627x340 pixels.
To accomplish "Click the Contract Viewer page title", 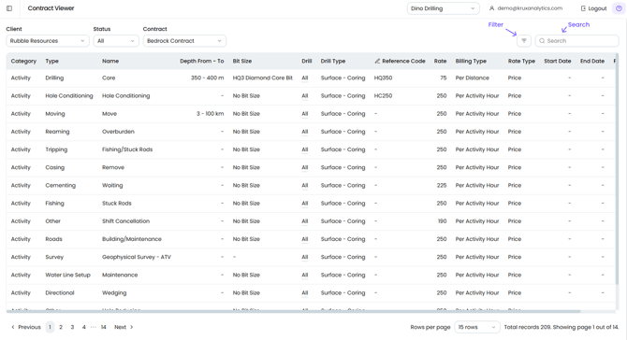I will click(51, 8).
